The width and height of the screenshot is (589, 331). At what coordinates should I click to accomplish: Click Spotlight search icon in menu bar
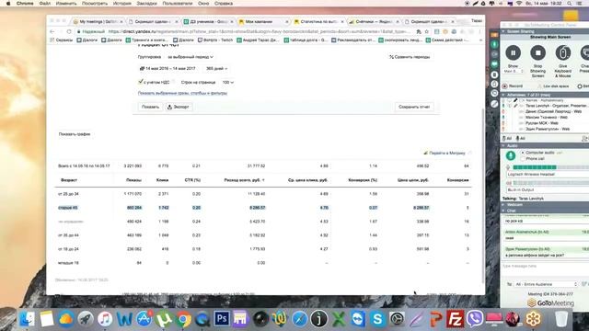point(570,4)
